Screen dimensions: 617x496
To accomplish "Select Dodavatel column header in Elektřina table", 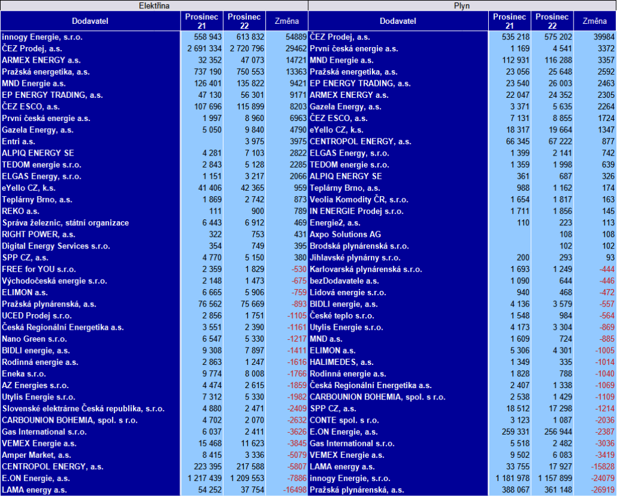I will (x=90, y=21).
